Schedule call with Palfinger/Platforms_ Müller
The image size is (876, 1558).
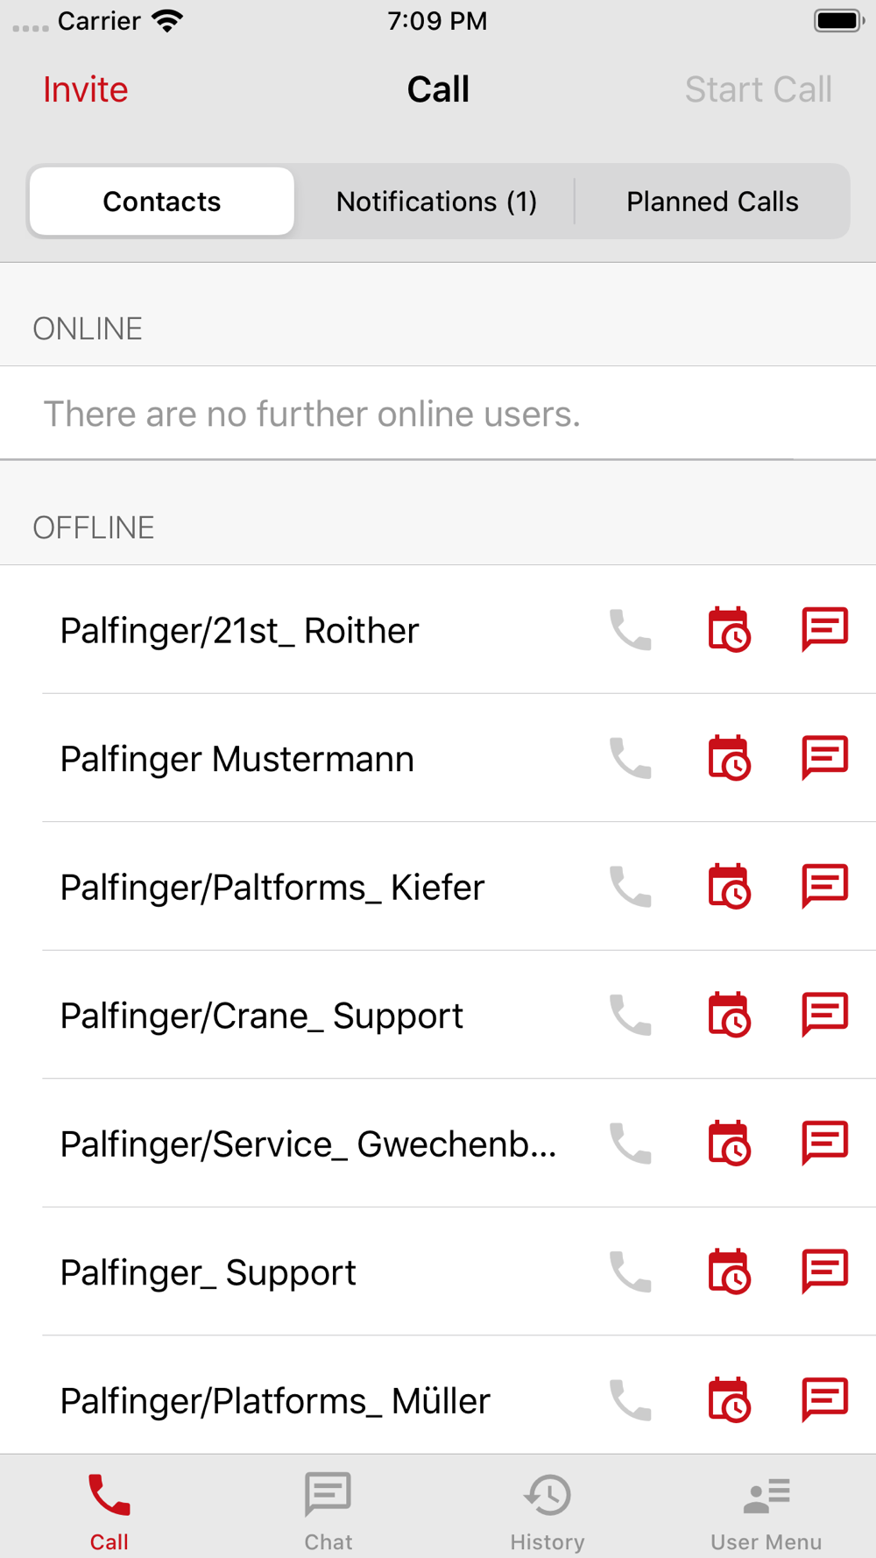tap(729, 1400)
